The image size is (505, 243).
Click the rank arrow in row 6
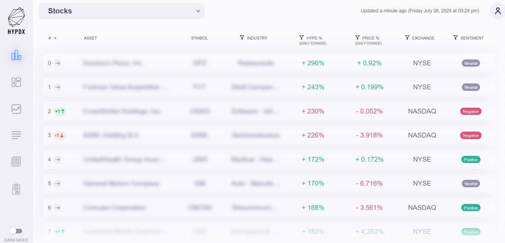click(58, 208)
